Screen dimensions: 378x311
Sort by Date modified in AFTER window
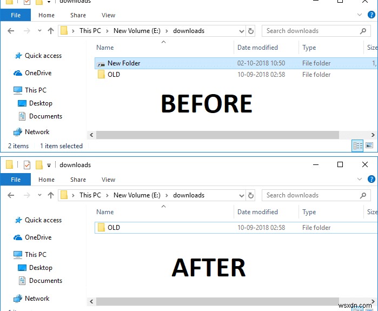(257, 212)
